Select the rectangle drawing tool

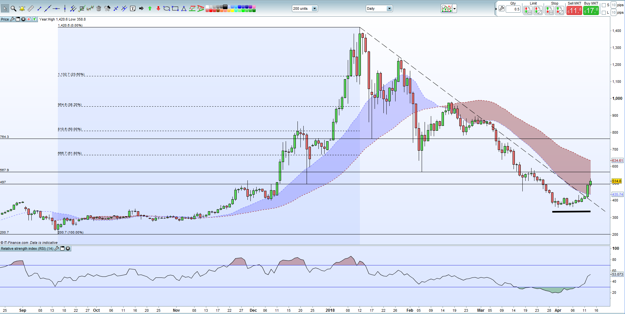(175, 9)
